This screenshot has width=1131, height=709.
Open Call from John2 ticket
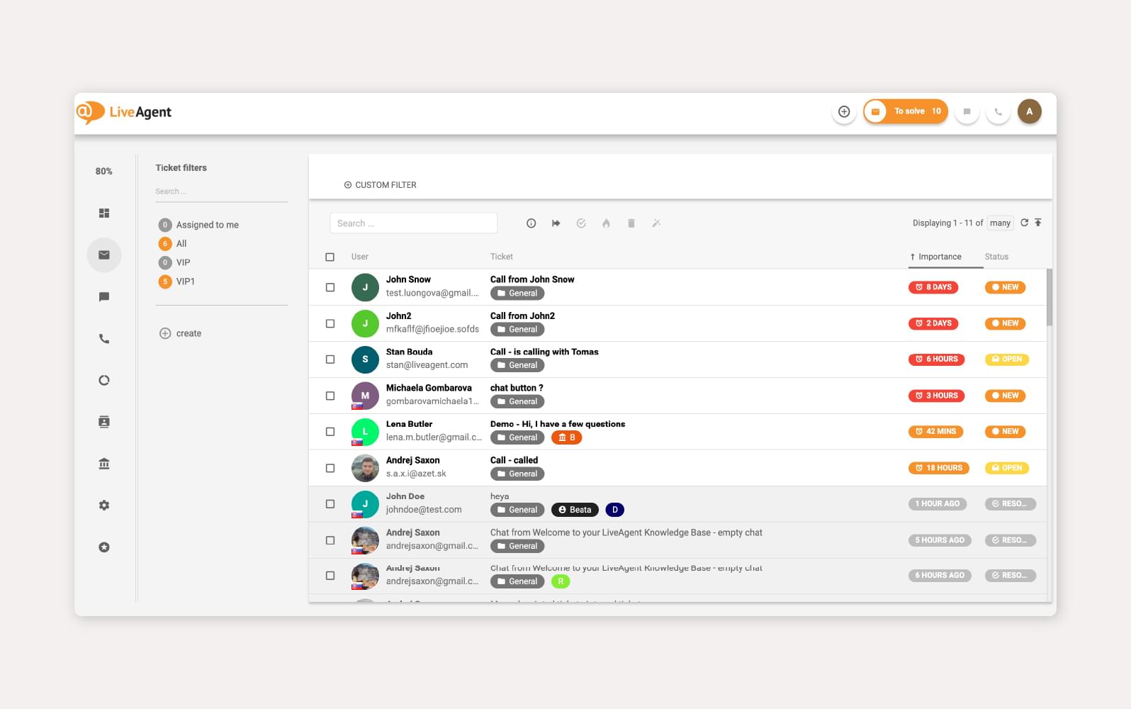[x=522, y=316]
